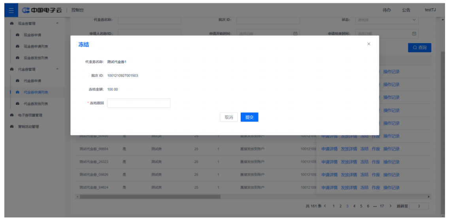
Task: Go to next page arrow in pagination
Action: (391, 206)
